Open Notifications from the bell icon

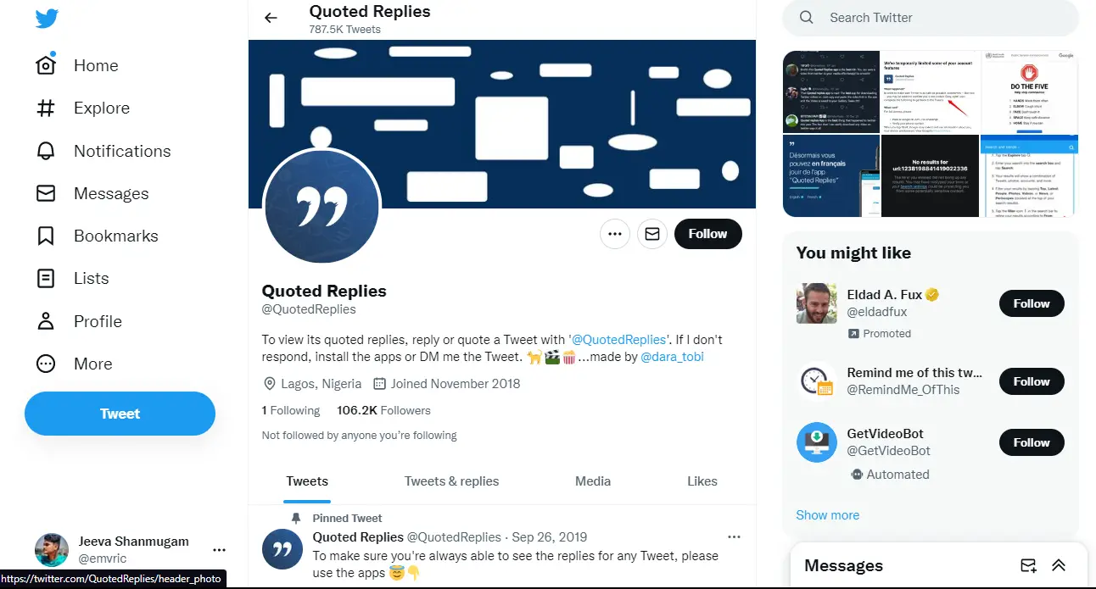click(x=46, y=151)
